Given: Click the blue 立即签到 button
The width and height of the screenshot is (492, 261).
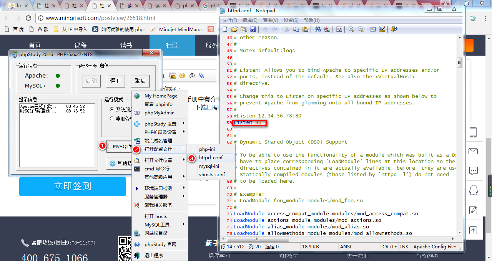Looking at the screenshot, I should (x=73, y=186).
